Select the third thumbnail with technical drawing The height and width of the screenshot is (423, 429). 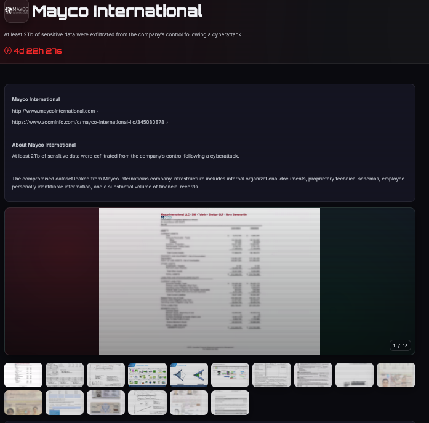click(x=106, y=375)
